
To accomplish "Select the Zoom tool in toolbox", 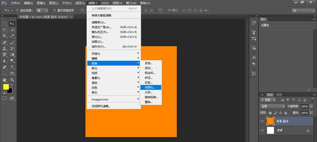I will point(12,80).
